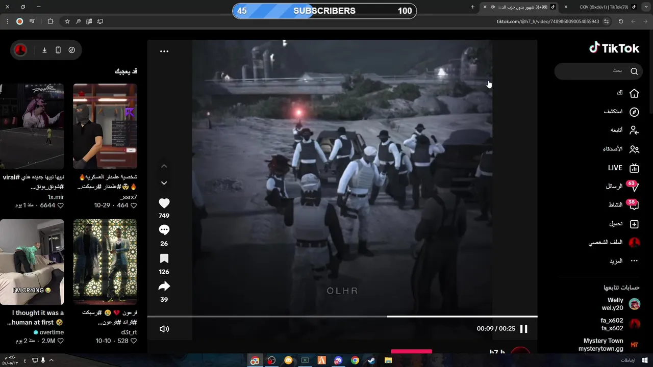
Task: Open the Friends page (الأصدقاء)
Action: (x=621, y=149)
